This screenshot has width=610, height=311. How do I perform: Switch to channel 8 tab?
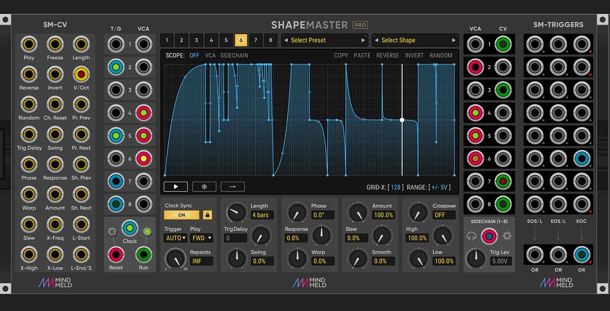pos(270,40)
